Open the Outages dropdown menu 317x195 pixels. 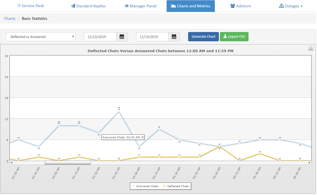[x=291, y=6]
